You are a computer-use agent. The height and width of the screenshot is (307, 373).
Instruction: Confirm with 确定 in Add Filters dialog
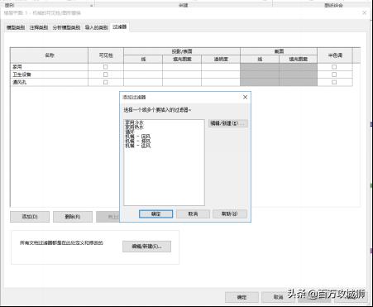[x=156, y=213]
